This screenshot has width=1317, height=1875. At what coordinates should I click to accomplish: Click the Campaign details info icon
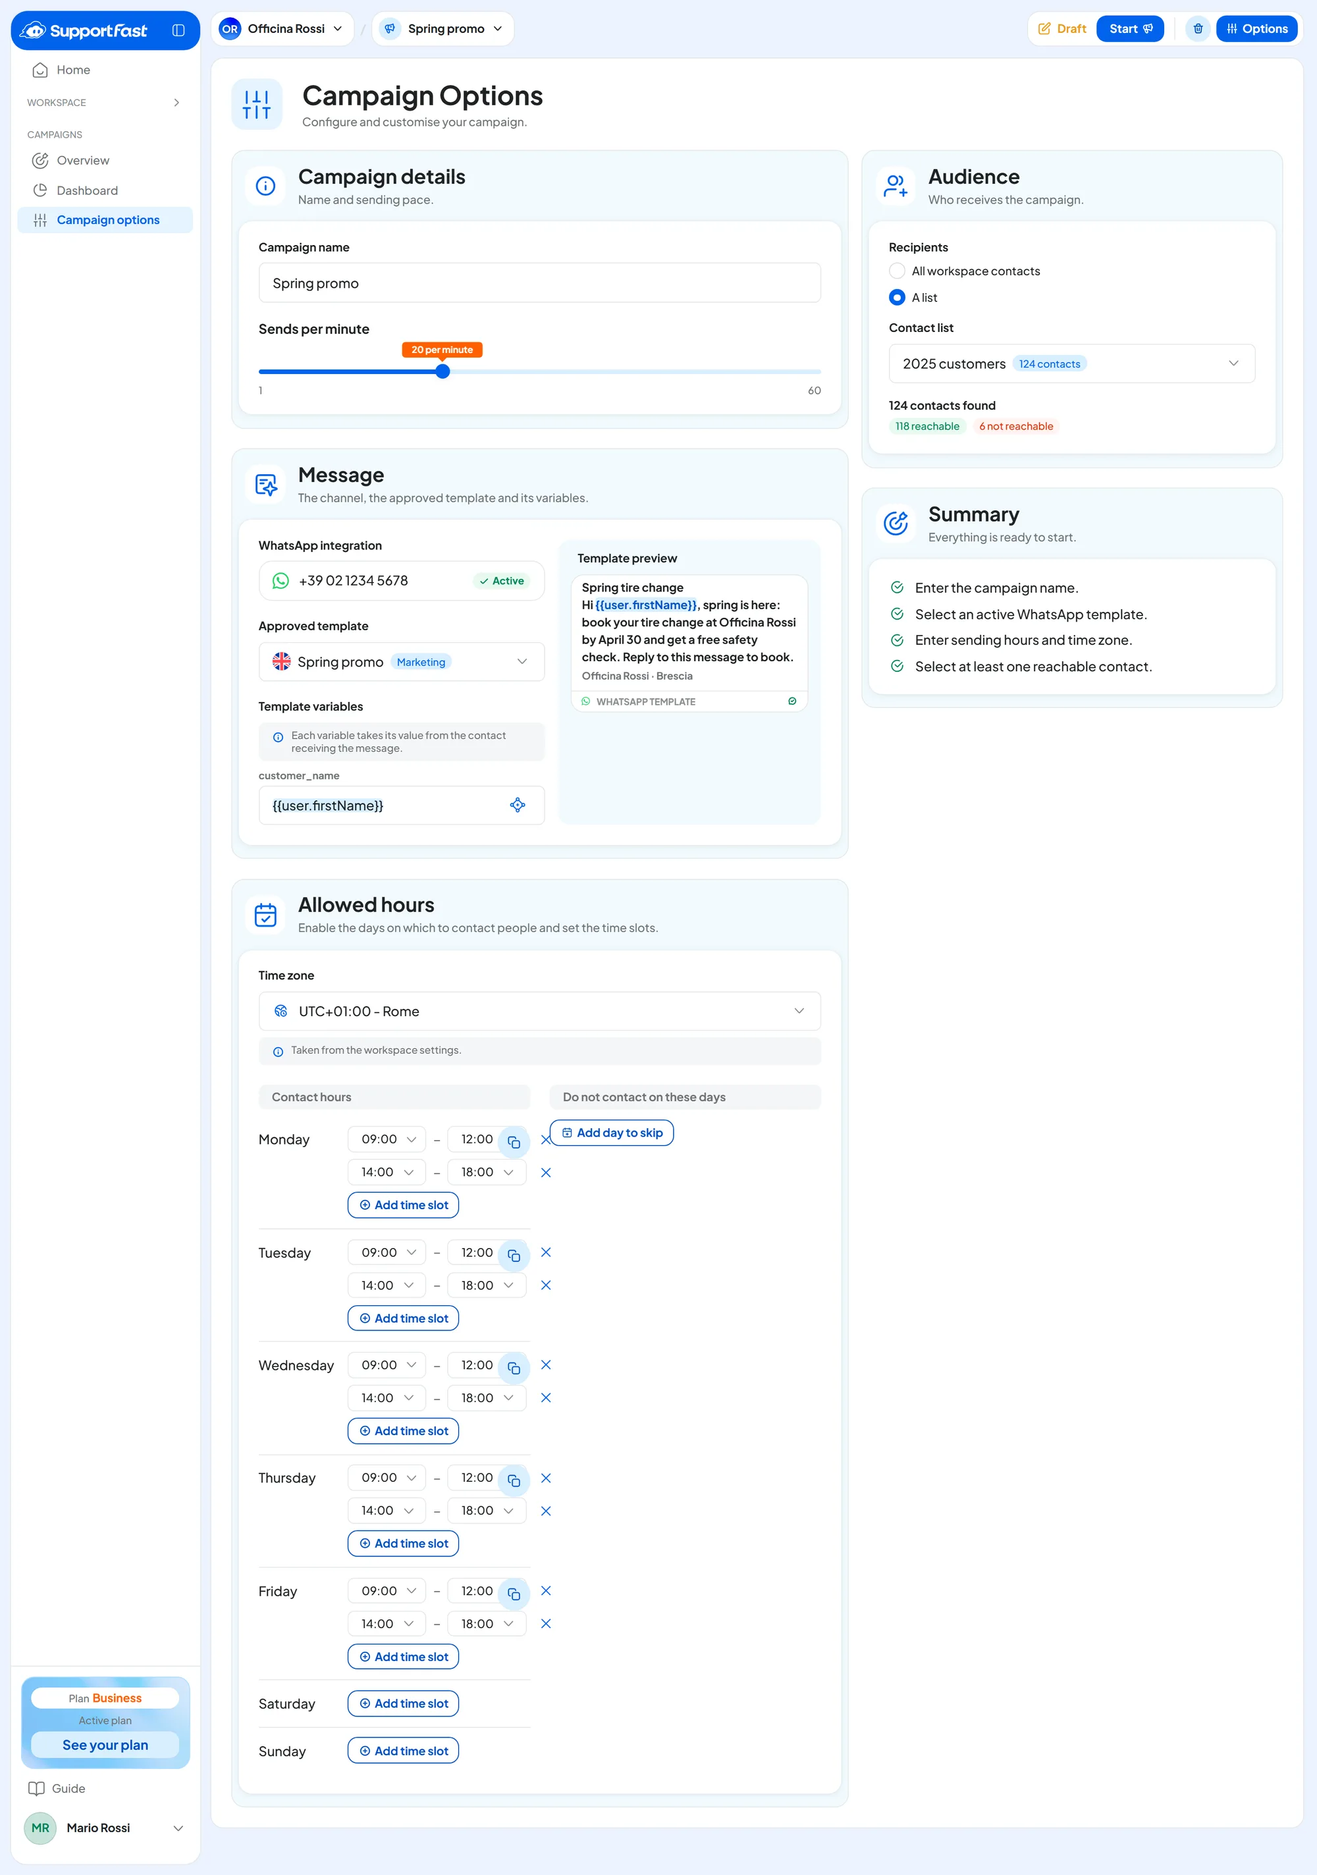tap(265, 186)
